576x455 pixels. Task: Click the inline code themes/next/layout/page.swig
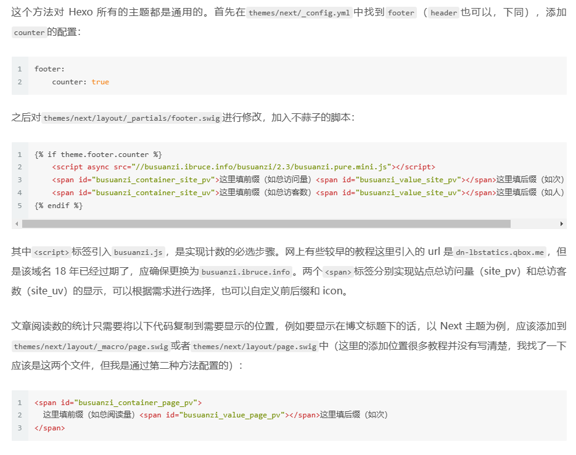point(255,347)
